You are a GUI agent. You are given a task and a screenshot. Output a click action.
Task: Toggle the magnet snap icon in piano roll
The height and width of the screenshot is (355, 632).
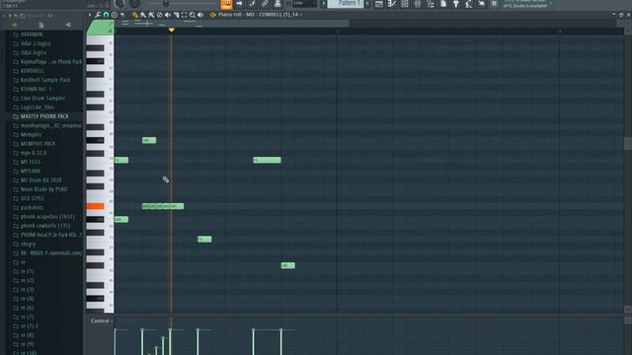click(106, 15)
